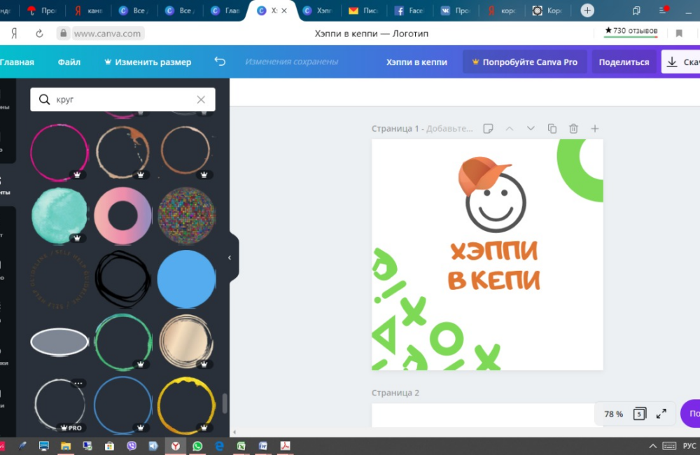Image resolution: width=700 pixels, height=455 pixels.
Task: Click the download Скачать button
Action: tap(681, 62)
